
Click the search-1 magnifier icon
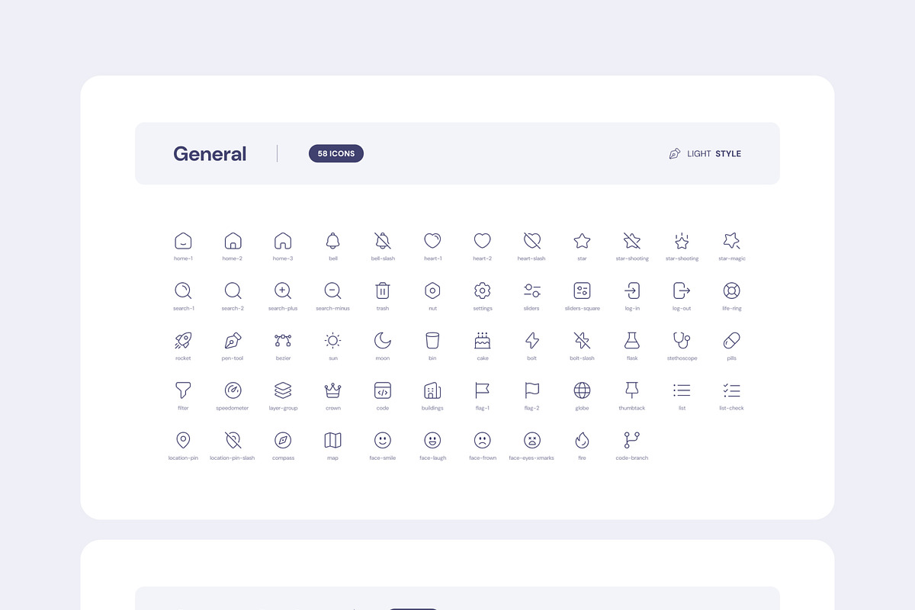coord(183,291)
